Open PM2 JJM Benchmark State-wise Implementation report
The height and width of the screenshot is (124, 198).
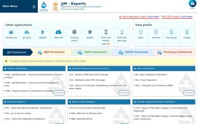33,76
